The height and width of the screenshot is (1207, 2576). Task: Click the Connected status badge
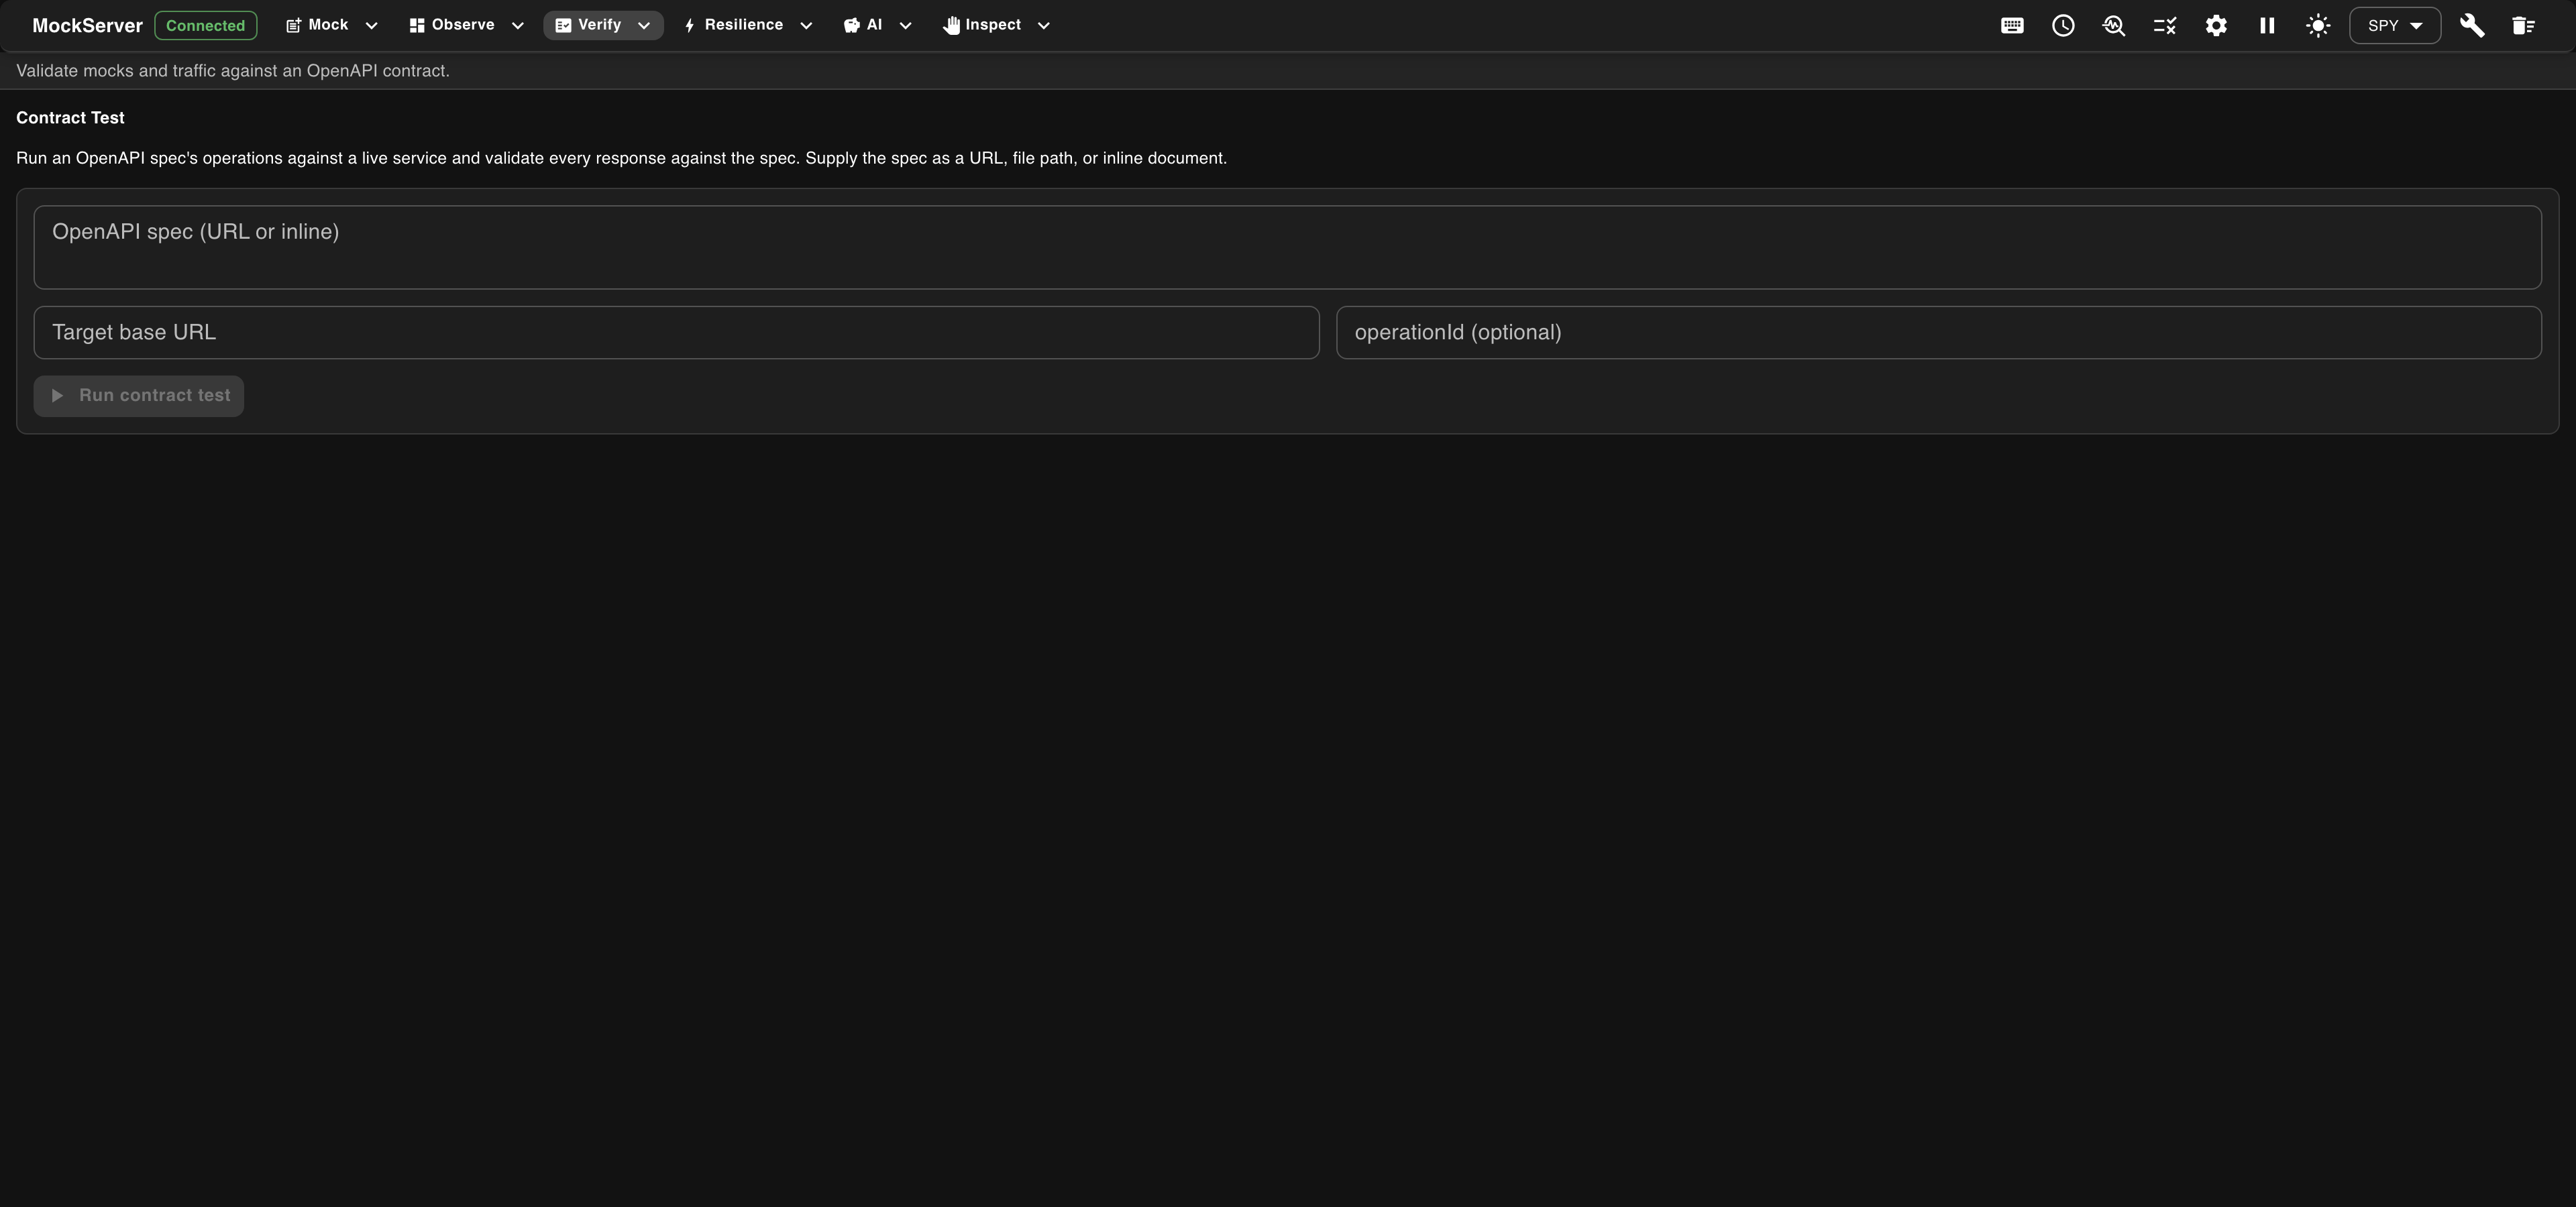point(205,26)
